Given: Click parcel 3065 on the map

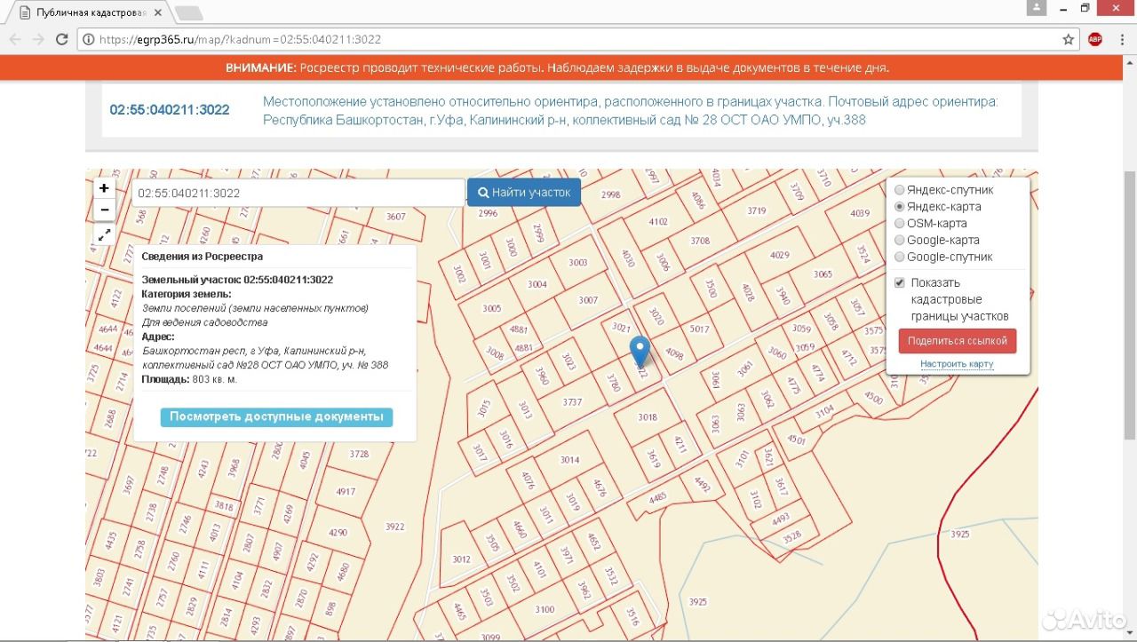Looking at the screenshot, I should click(823, 274).
